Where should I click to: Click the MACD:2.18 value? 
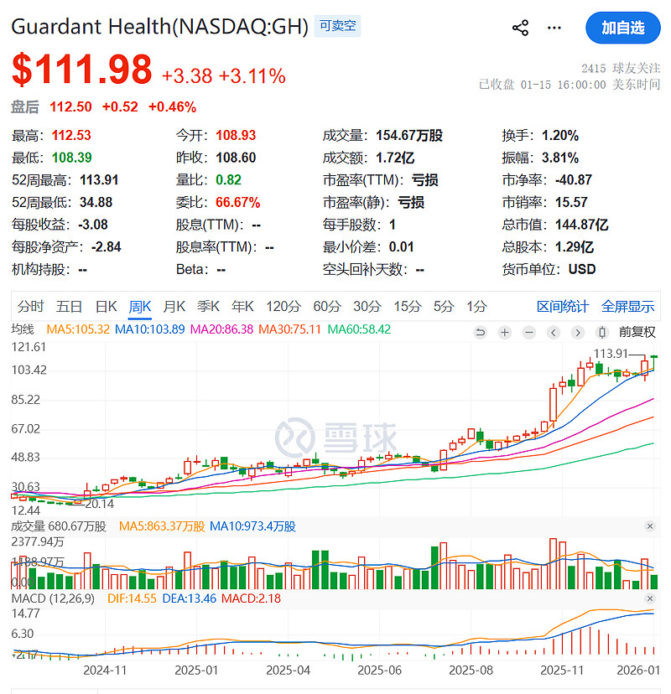click(251, 598)
